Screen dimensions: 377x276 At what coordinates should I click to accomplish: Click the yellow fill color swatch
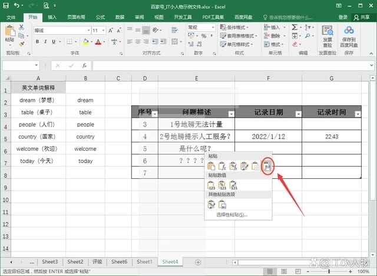[85, 41]
